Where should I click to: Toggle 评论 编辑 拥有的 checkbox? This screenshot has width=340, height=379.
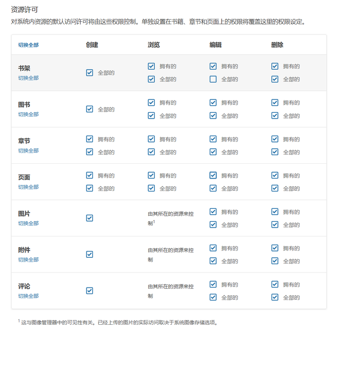pos(213,284)
